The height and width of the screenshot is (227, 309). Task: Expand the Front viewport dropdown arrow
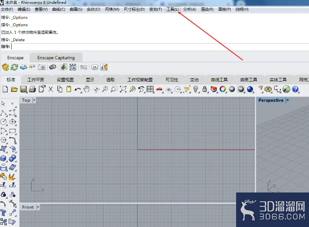pyautogui.click(x=38, y=207)
